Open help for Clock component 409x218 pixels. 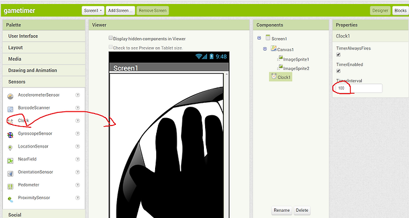pos(77,121)
